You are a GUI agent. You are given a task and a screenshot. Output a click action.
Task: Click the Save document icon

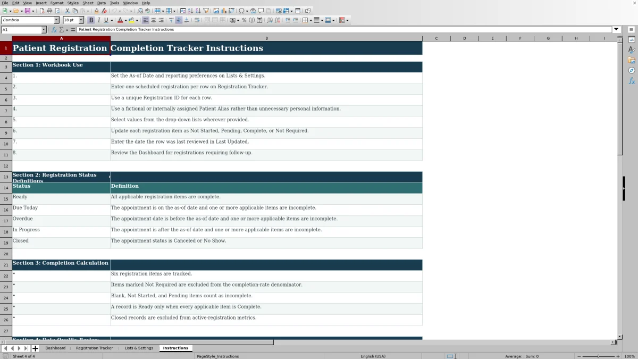pyautogui.click(x=27, y=11)
